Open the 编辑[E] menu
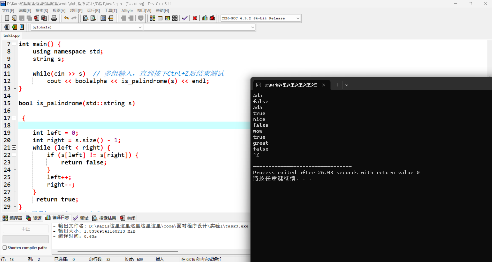The height and width of the screenshot is (262, 492). pyautogui.click(x=25, y=11)
